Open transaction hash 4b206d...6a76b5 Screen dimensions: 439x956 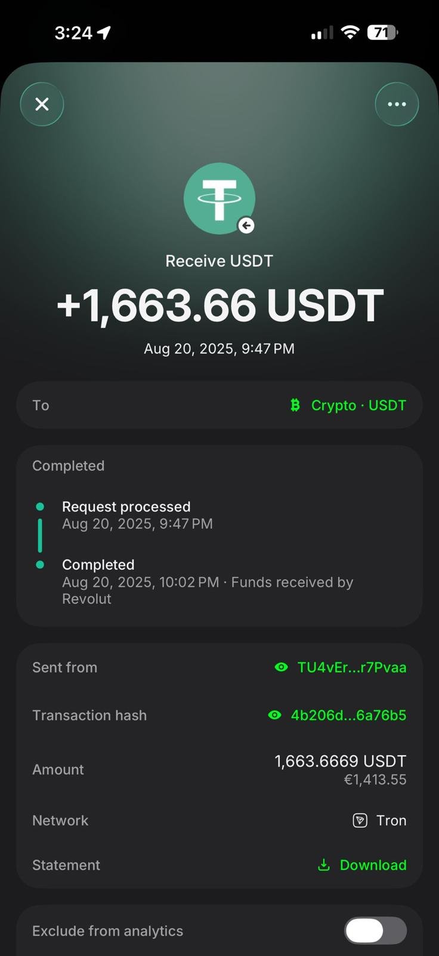coord(348,715)
